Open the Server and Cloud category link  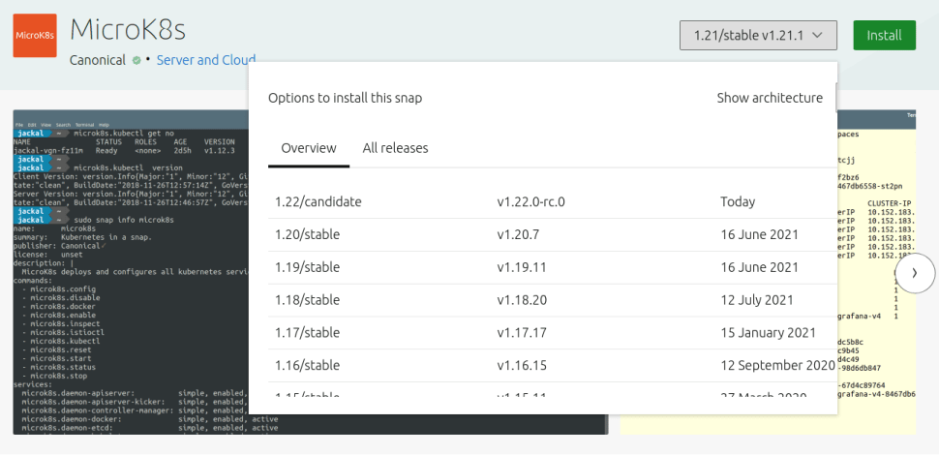(x=206, y=60)
